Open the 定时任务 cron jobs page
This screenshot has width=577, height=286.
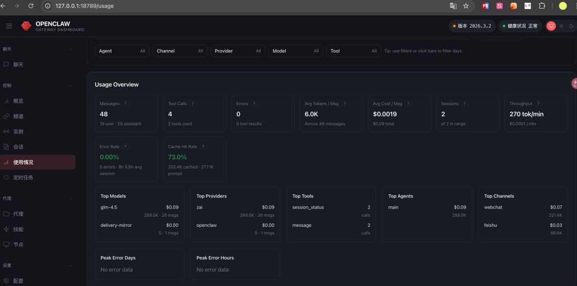pyautogui.click(x=38, y=178)
